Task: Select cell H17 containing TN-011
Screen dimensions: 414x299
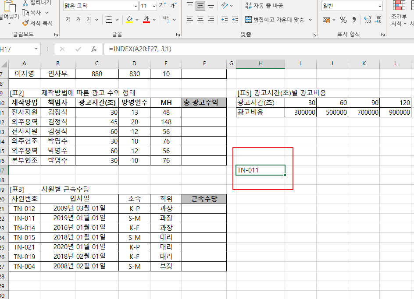Action: click(x=261, y=170)
